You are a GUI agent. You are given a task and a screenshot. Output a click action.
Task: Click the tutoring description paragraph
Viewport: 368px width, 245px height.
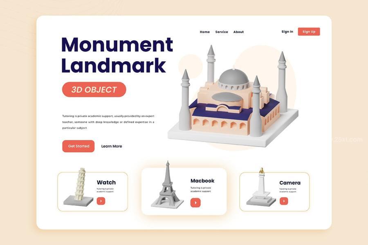coord(108,122)
